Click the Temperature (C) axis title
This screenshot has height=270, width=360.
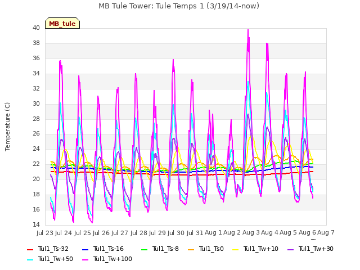click(7, 127)
